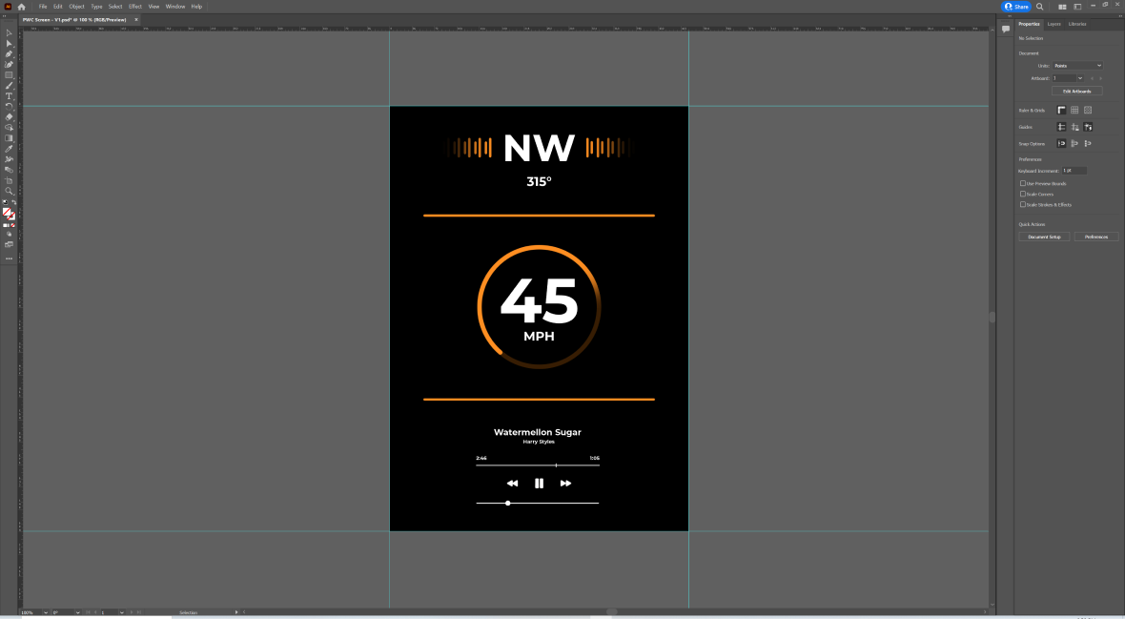Close the PWC Screen document tab
The height and width of the screenshot is (619, 1125).
tap(135, 19)
